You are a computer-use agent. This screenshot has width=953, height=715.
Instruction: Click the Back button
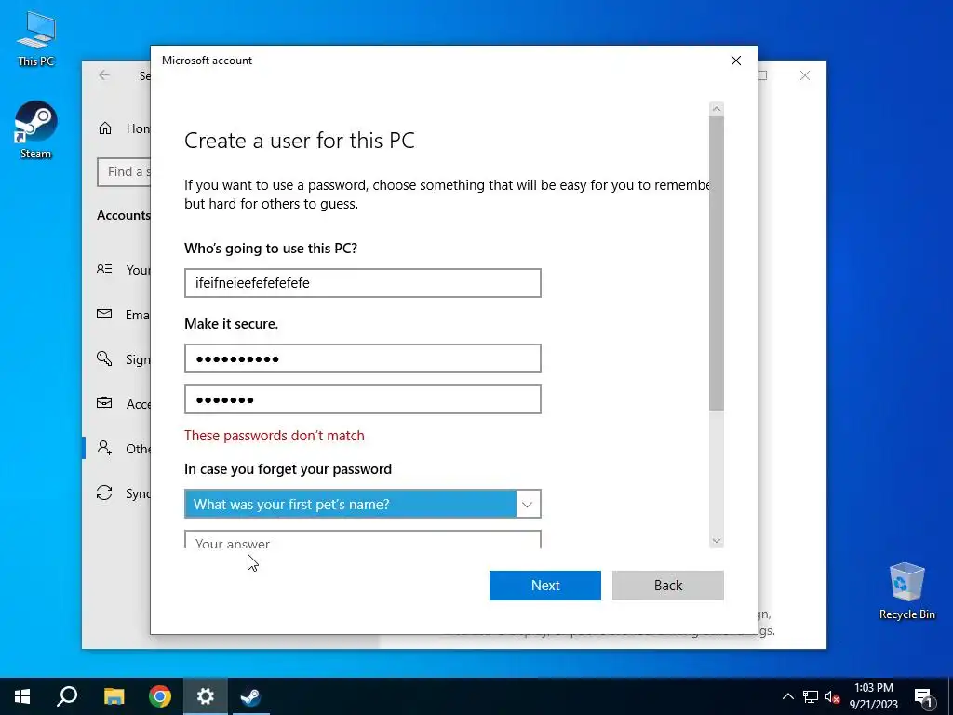[x=668, y=585]
